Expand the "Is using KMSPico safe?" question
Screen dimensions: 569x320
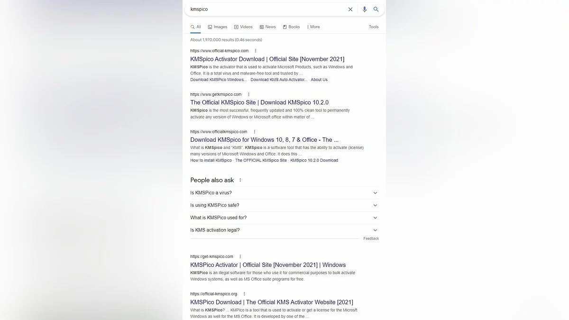tap(375, 205)
